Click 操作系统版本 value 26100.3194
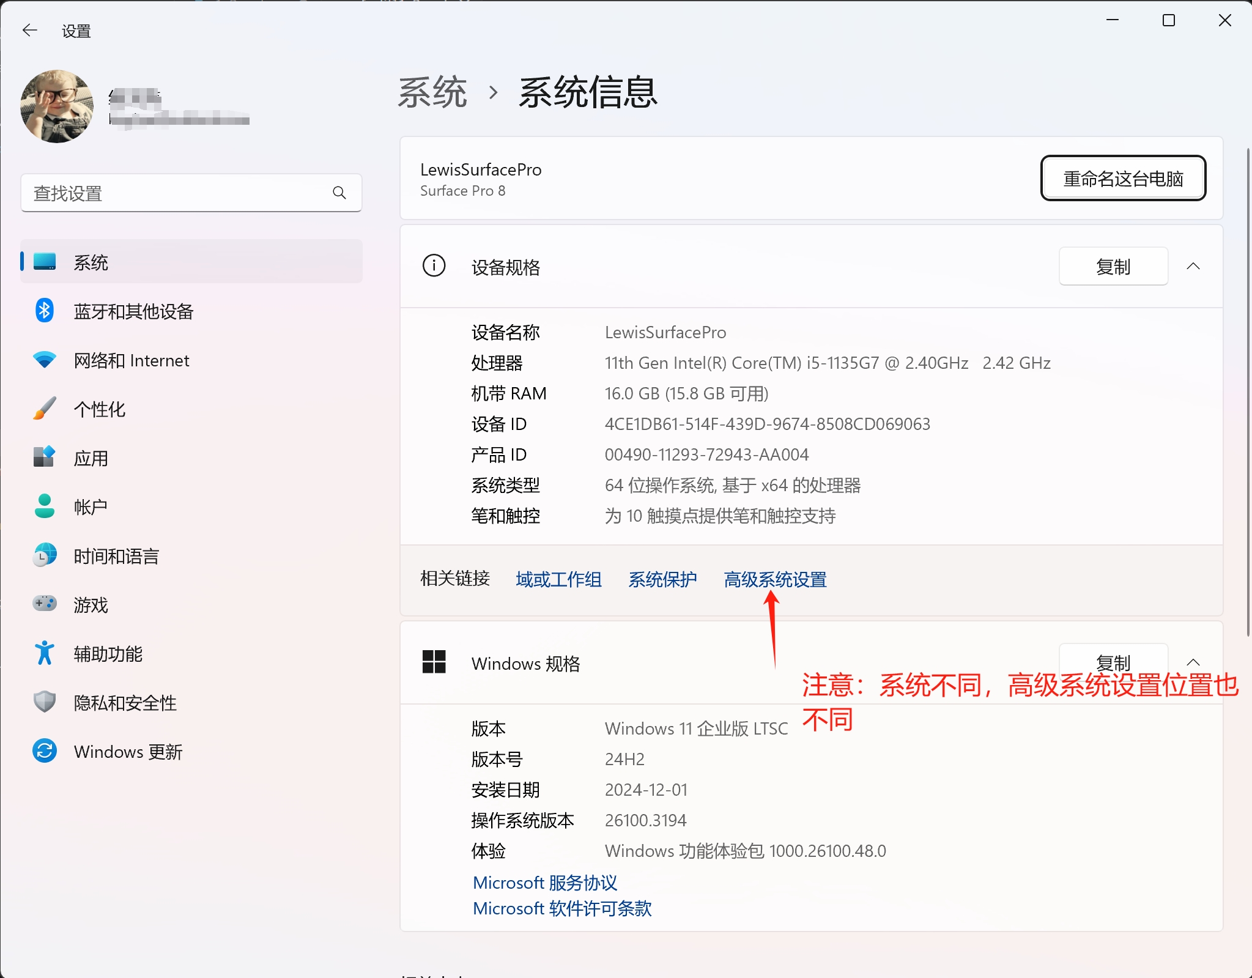 pyautogui.click(x=645, y=821)
